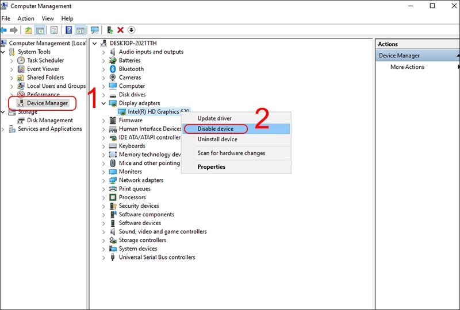The image size is (460, 310).
Task: Click the Mice and other pointing devices icon
Action: (113, 163)
